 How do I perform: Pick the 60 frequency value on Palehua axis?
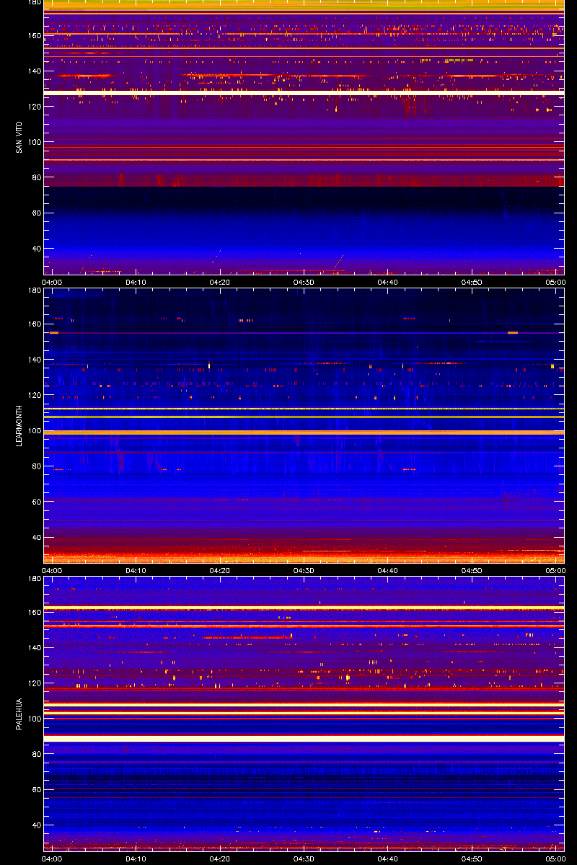coord(35,789)
